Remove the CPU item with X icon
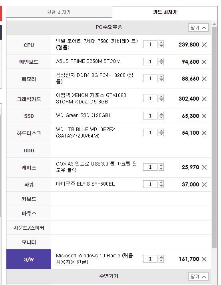The width and height of the screenshot is (221, 285). click(x=204, y=45)
